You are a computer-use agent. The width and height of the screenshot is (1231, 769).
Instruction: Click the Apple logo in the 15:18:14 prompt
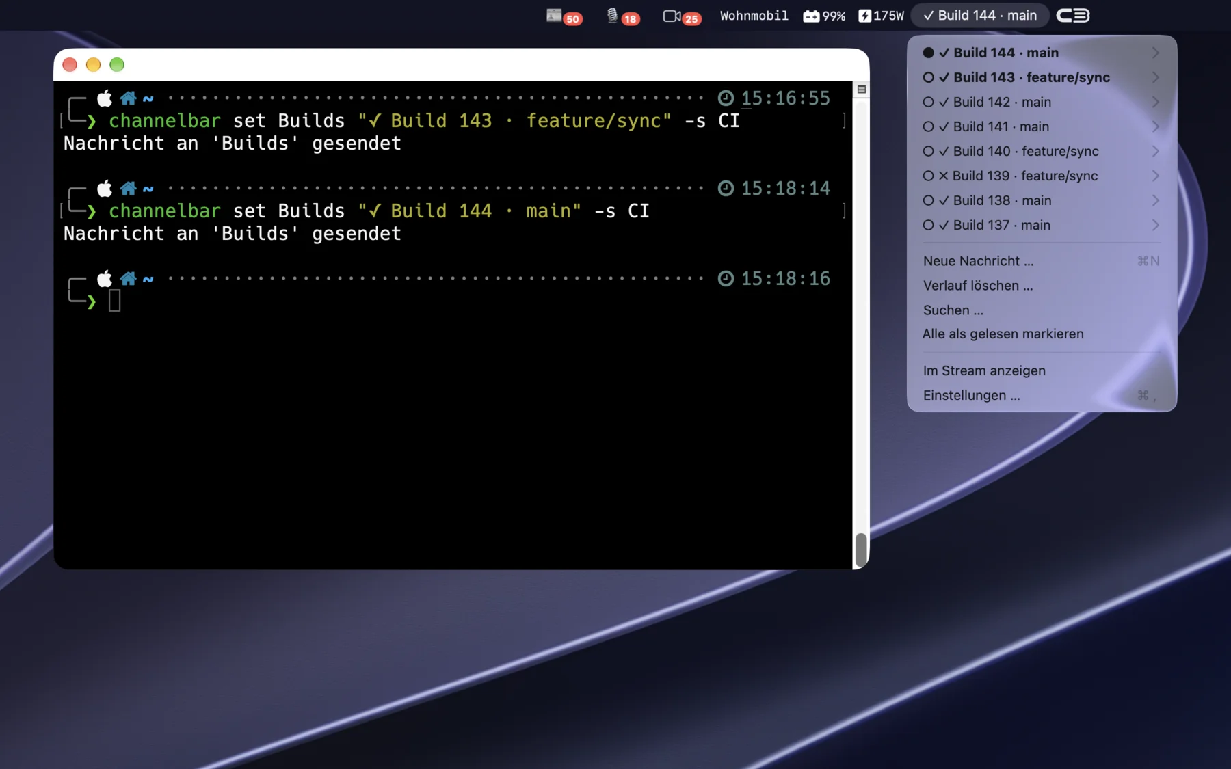point(105,188)
